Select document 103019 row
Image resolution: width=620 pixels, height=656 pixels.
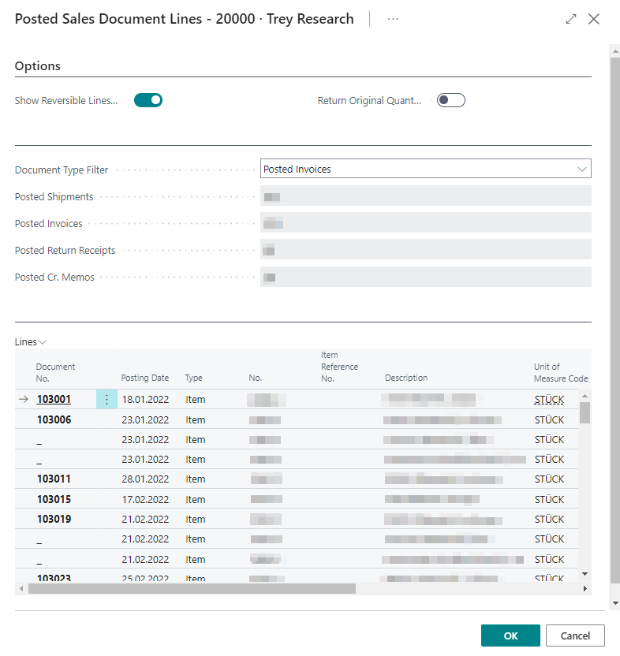pos(297,519)
